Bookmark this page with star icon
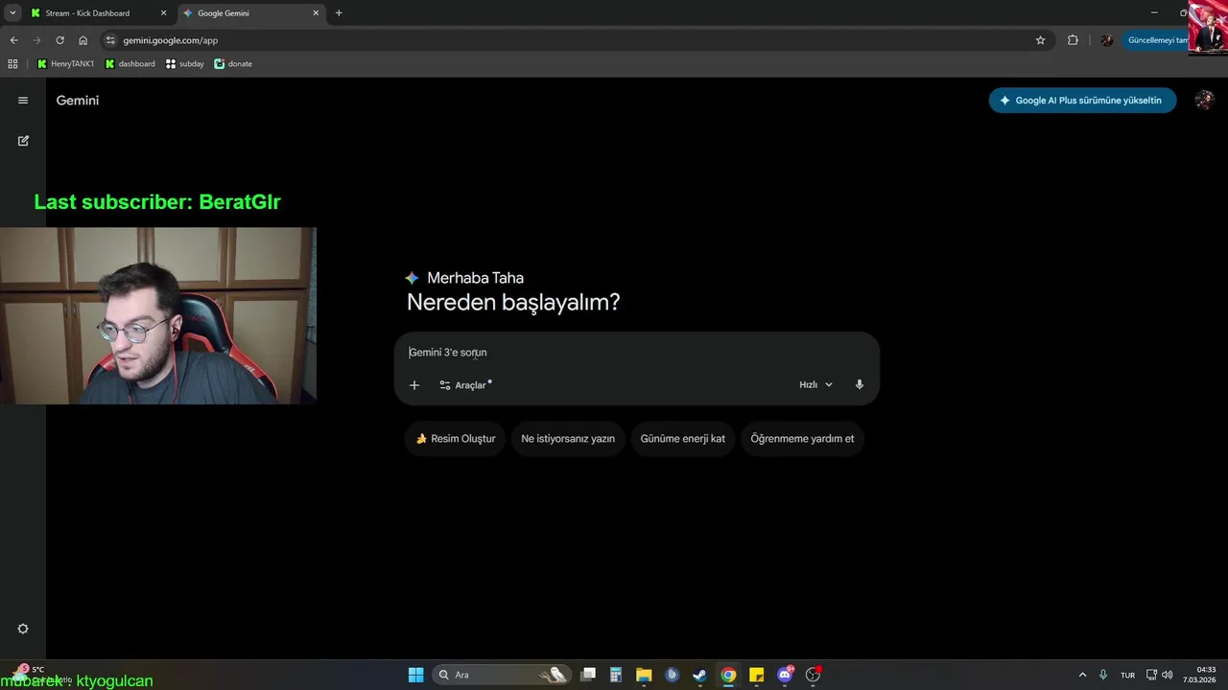This screenshot has height=690, width=1228. click(1040, 40)
